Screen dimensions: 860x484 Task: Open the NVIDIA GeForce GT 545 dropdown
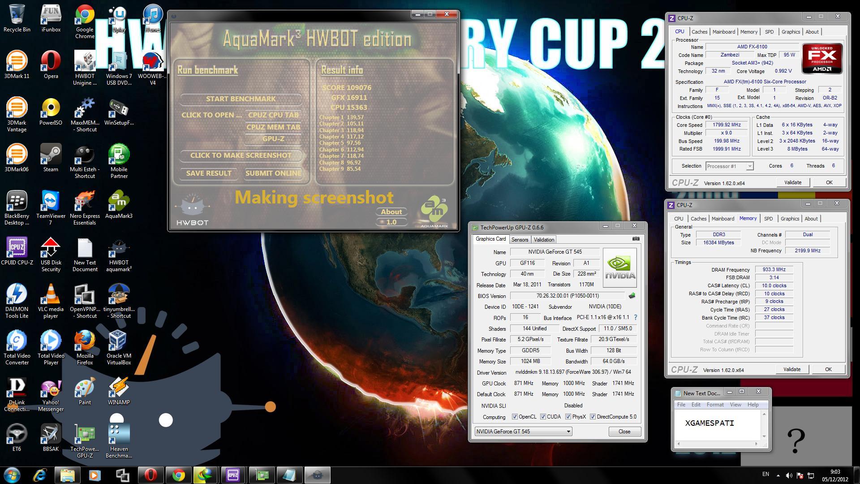pyautogui.click(x=523, y=432)
